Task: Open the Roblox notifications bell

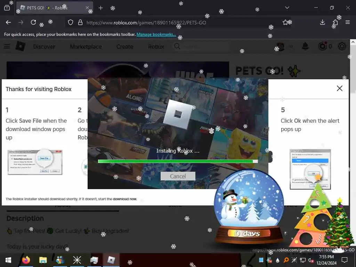Action: (x=305, y=46)
